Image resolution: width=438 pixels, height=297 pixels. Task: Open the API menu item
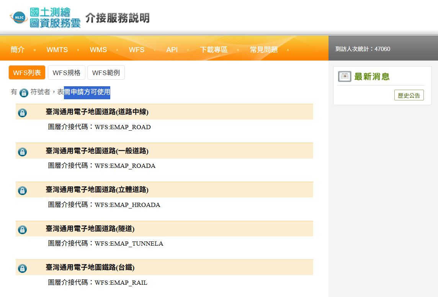click(172, 50)
